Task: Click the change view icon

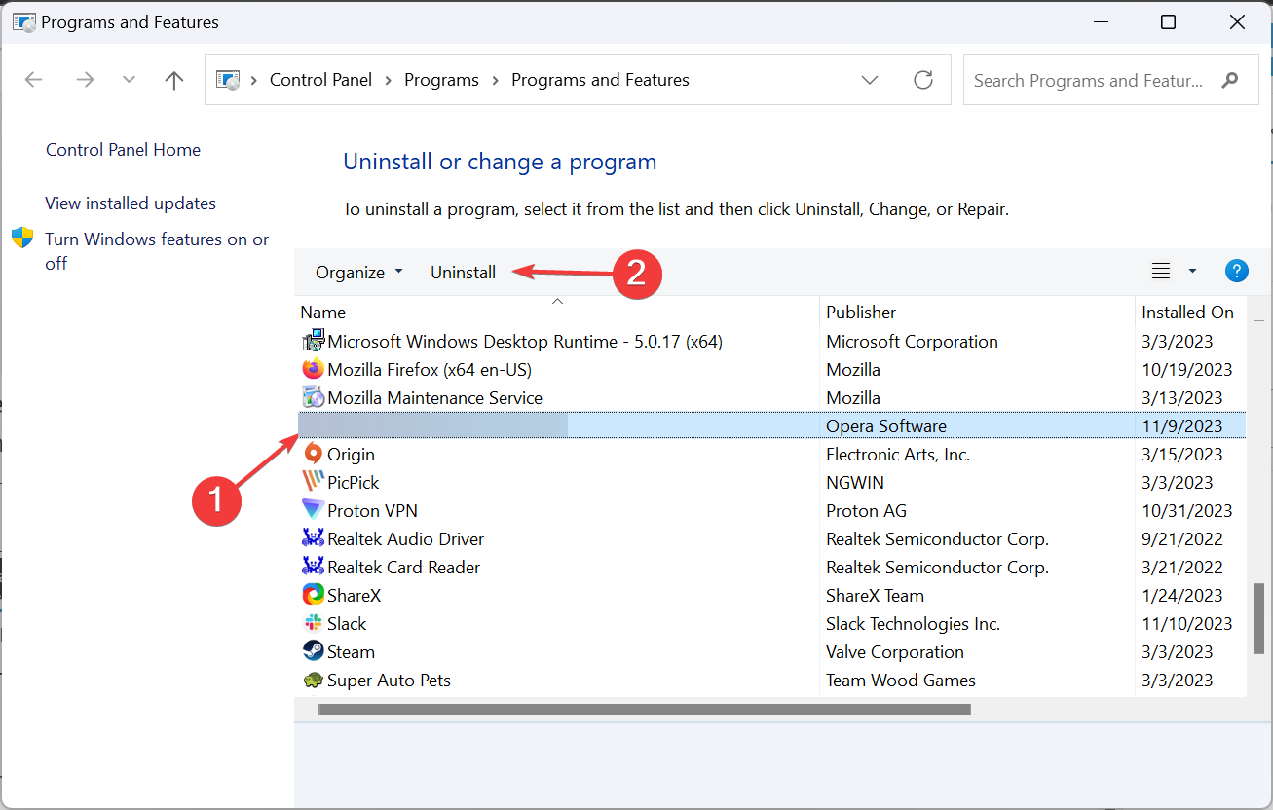Action: point(1161,272)
